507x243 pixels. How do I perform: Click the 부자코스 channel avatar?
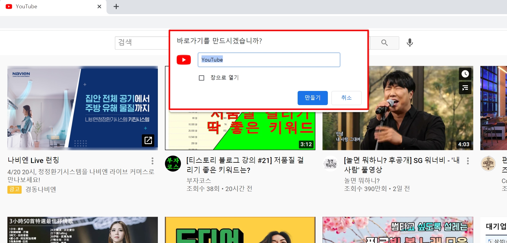173,164
